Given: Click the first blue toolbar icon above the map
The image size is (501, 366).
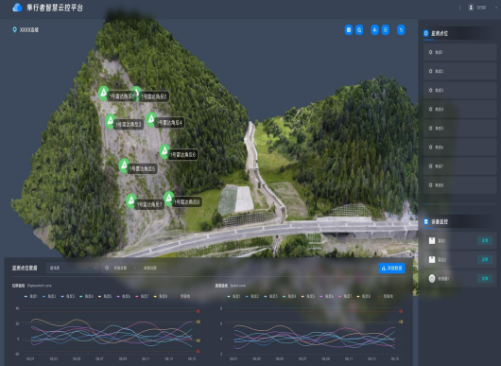Looking at the screenshot, I should 349,30.
